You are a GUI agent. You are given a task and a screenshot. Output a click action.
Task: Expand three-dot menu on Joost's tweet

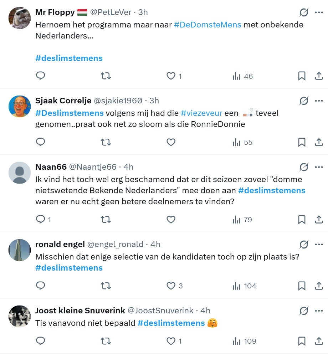click(x=318, y=311)
